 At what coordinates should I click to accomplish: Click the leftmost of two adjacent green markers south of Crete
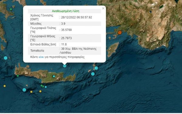[42, 86]
